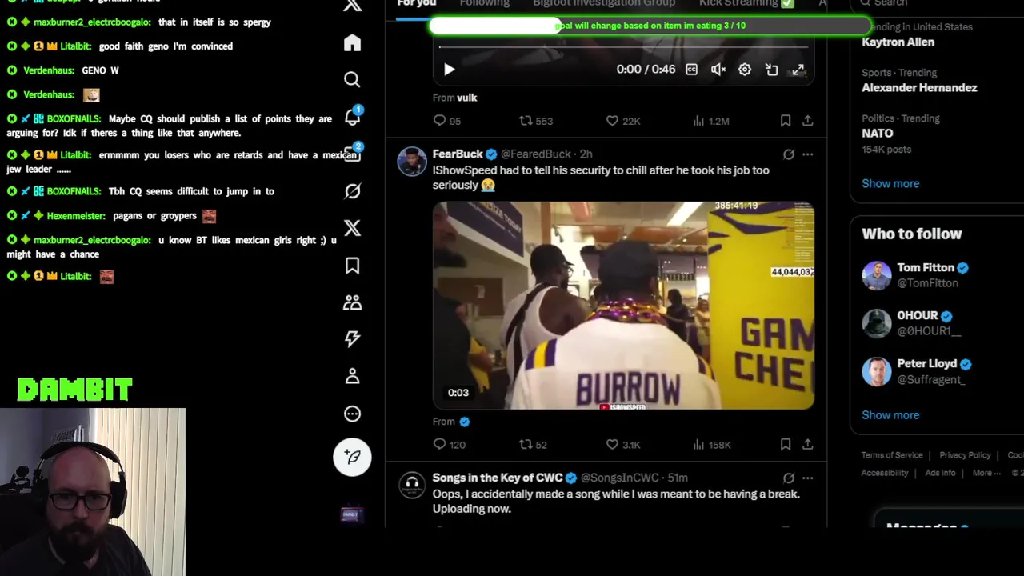Like the post with 22K likes
1024x576 pixels.
tap(622, 121)
